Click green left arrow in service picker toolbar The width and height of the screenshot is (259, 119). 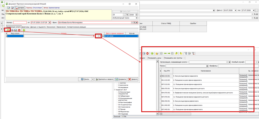click(x=165, y=53)
